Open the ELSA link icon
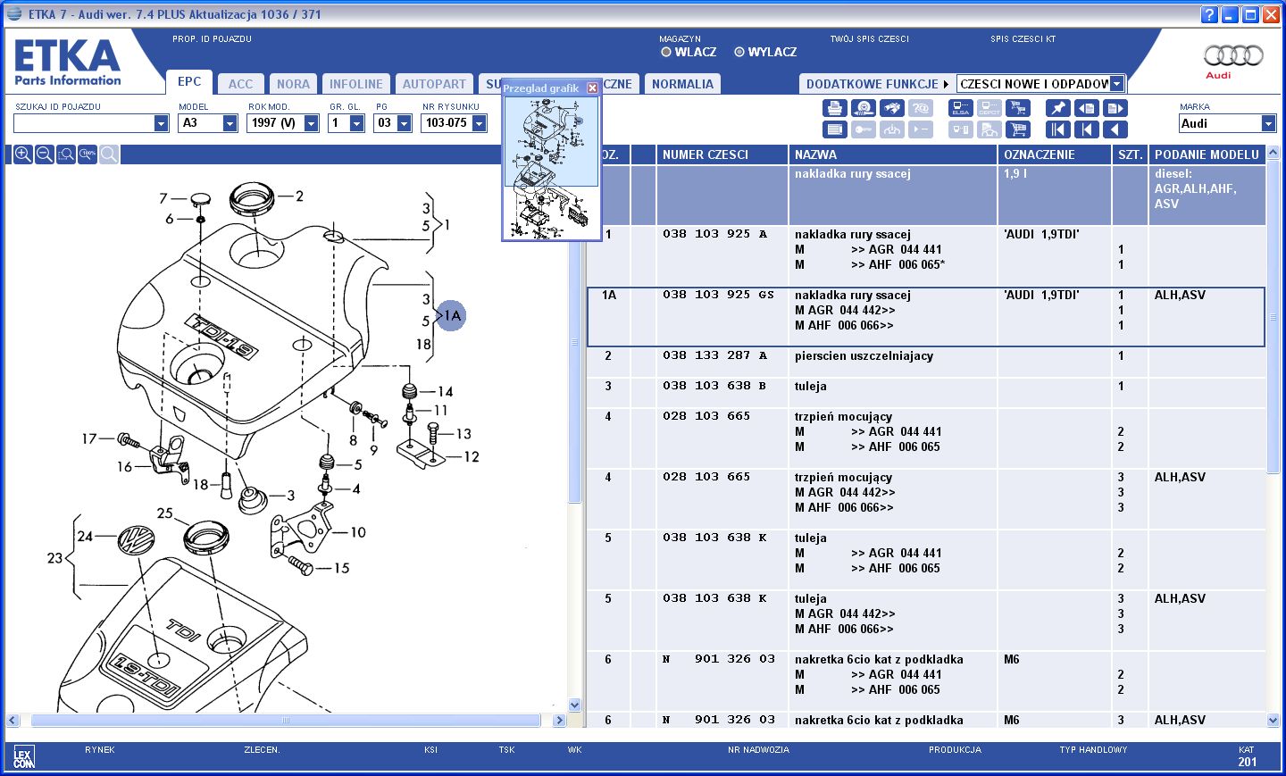Image resolution: width=1286 pixels, height=776 pixels. 960,108
